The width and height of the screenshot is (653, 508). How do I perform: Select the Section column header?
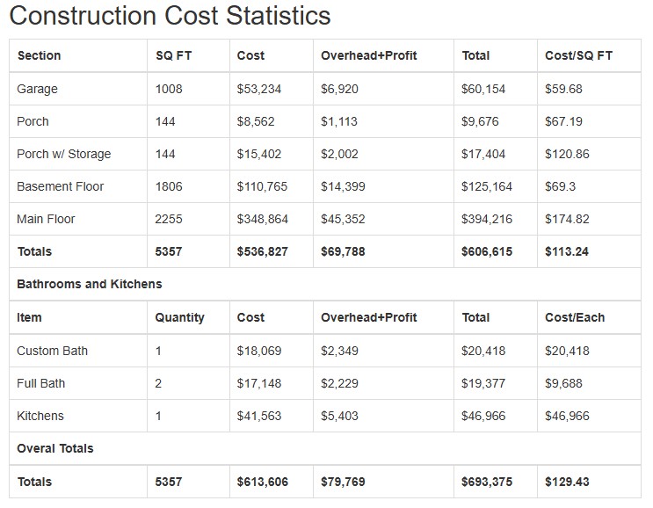point(40,55)
